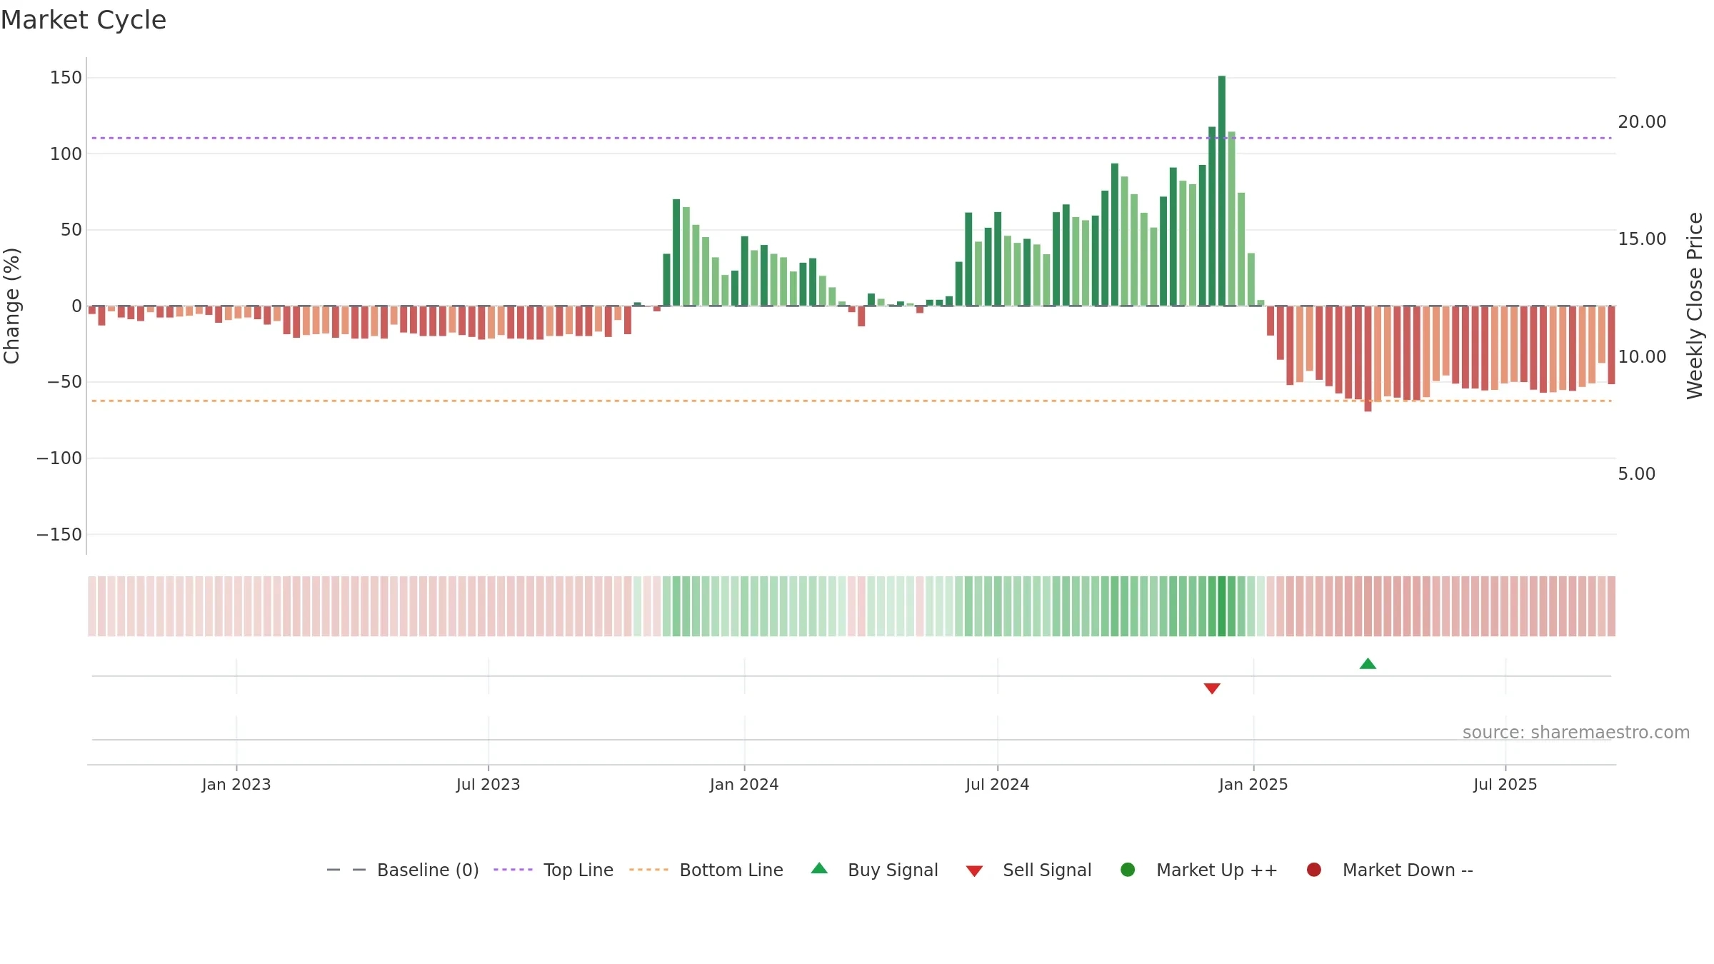Click the red inverted triangle icon in the legend

click(x=974, y=871)
